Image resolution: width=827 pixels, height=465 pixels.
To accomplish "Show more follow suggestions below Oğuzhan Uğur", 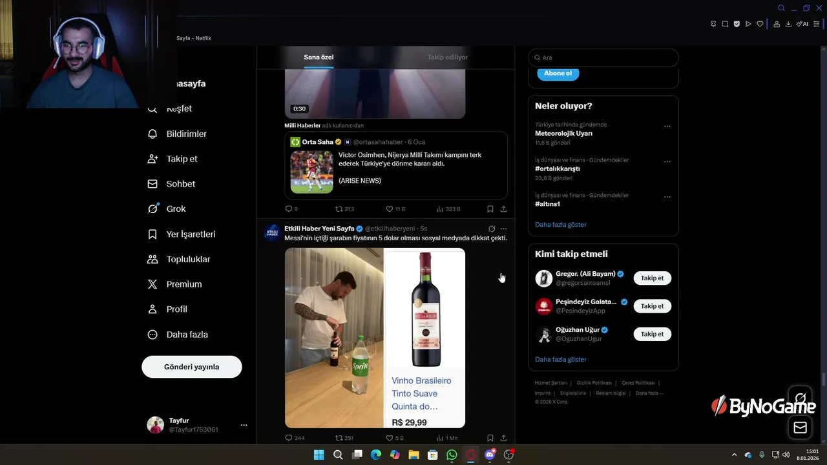I will click(x=561, y=359).
